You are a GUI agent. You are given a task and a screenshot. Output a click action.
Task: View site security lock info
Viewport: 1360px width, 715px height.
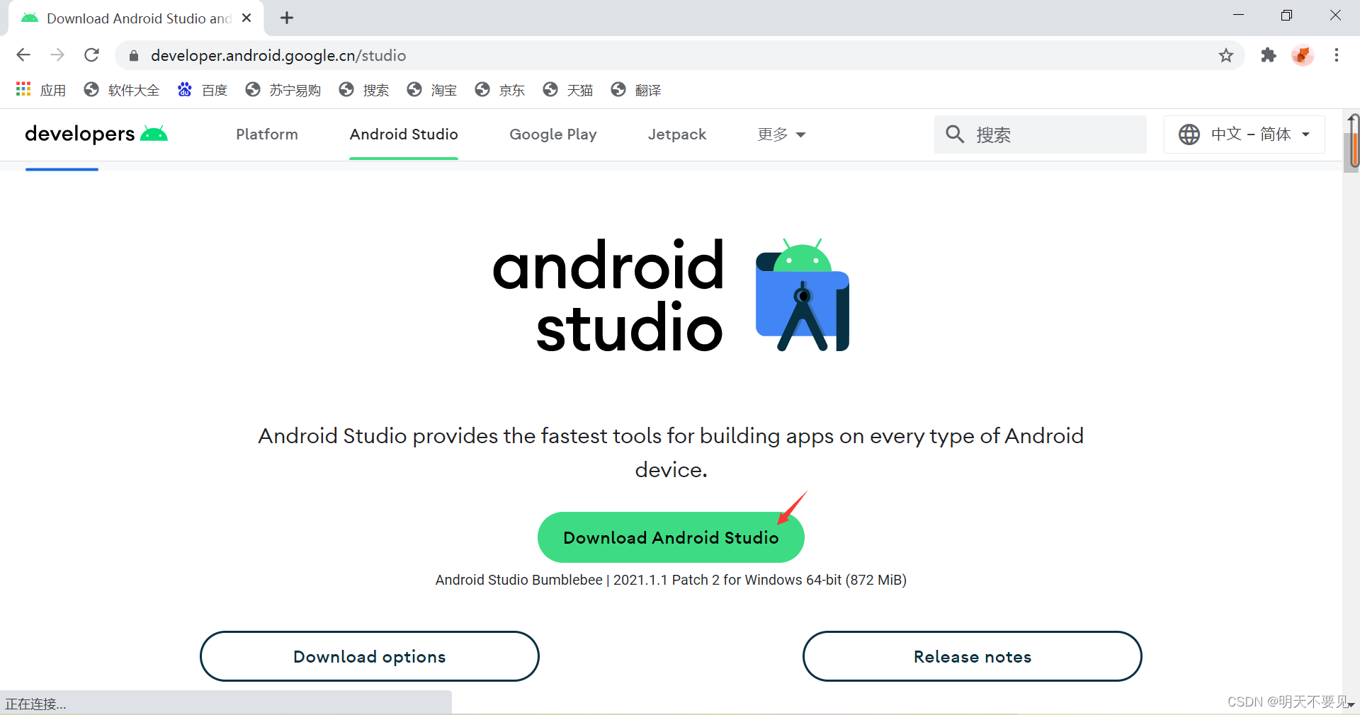pos(134,55)
